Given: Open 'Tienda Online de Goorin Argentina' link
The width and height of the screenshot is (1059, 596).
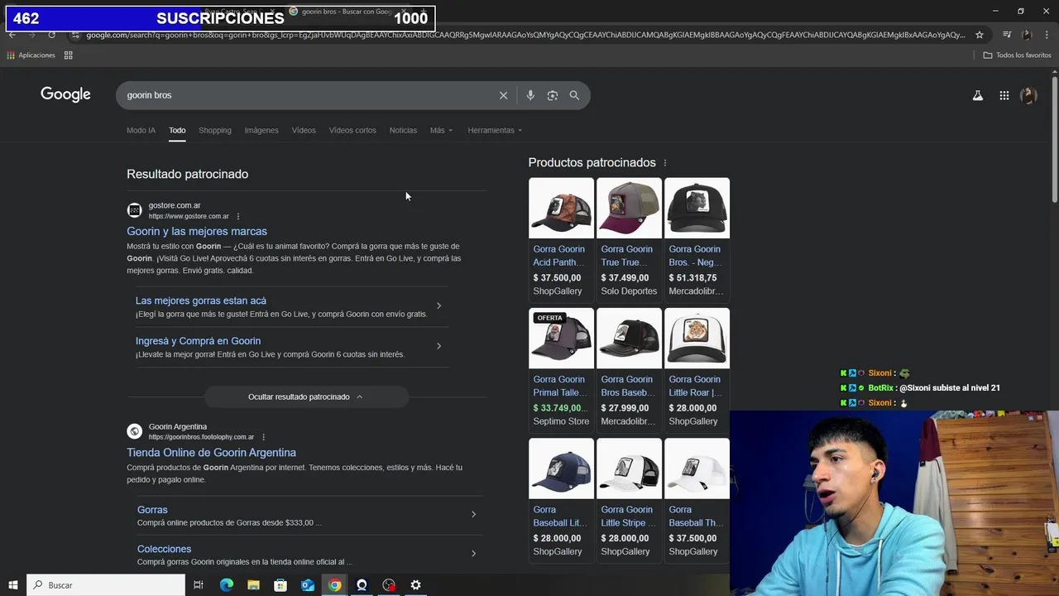Looking at the screenshot, I should pos(211,453).
